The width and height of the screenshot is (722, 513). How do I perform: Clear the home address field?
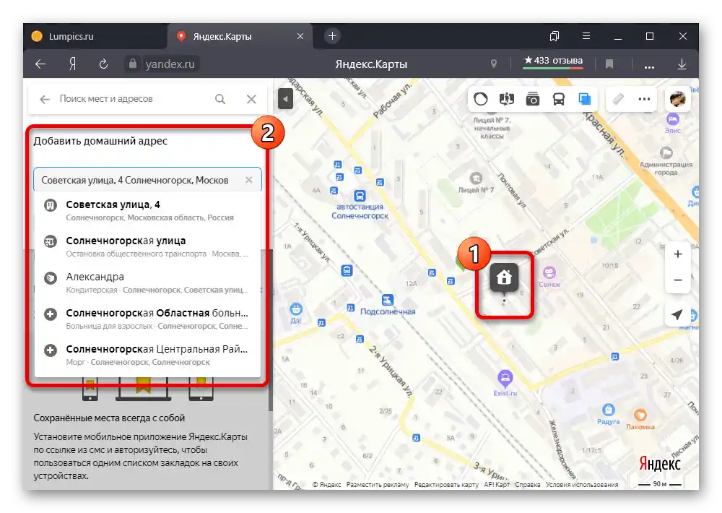(248, 180)
